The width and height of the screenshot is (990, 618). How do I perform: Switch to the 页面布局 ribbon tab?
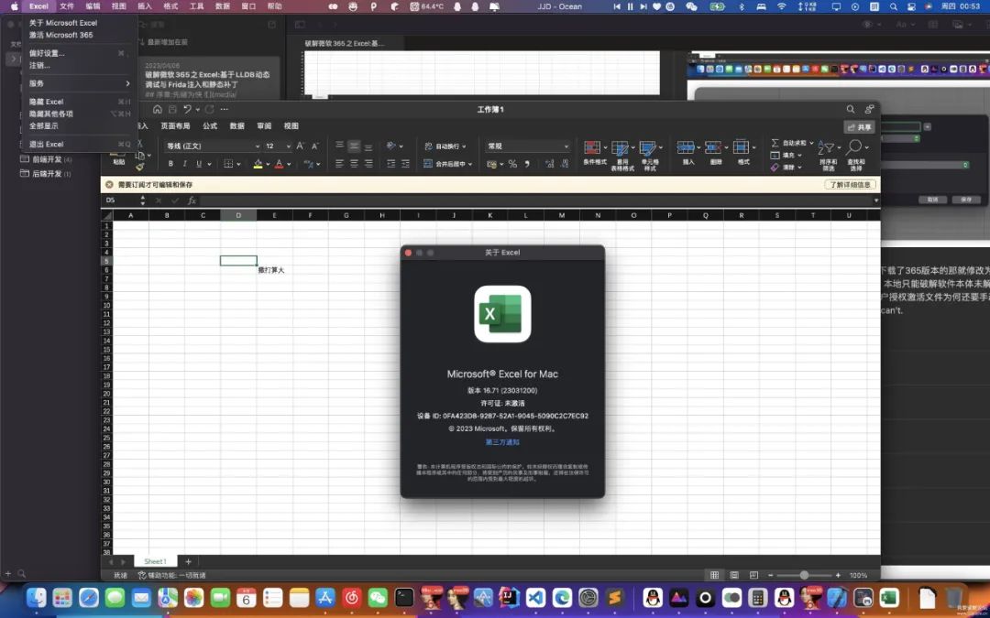pyautogui.click(x=175, y=126)
